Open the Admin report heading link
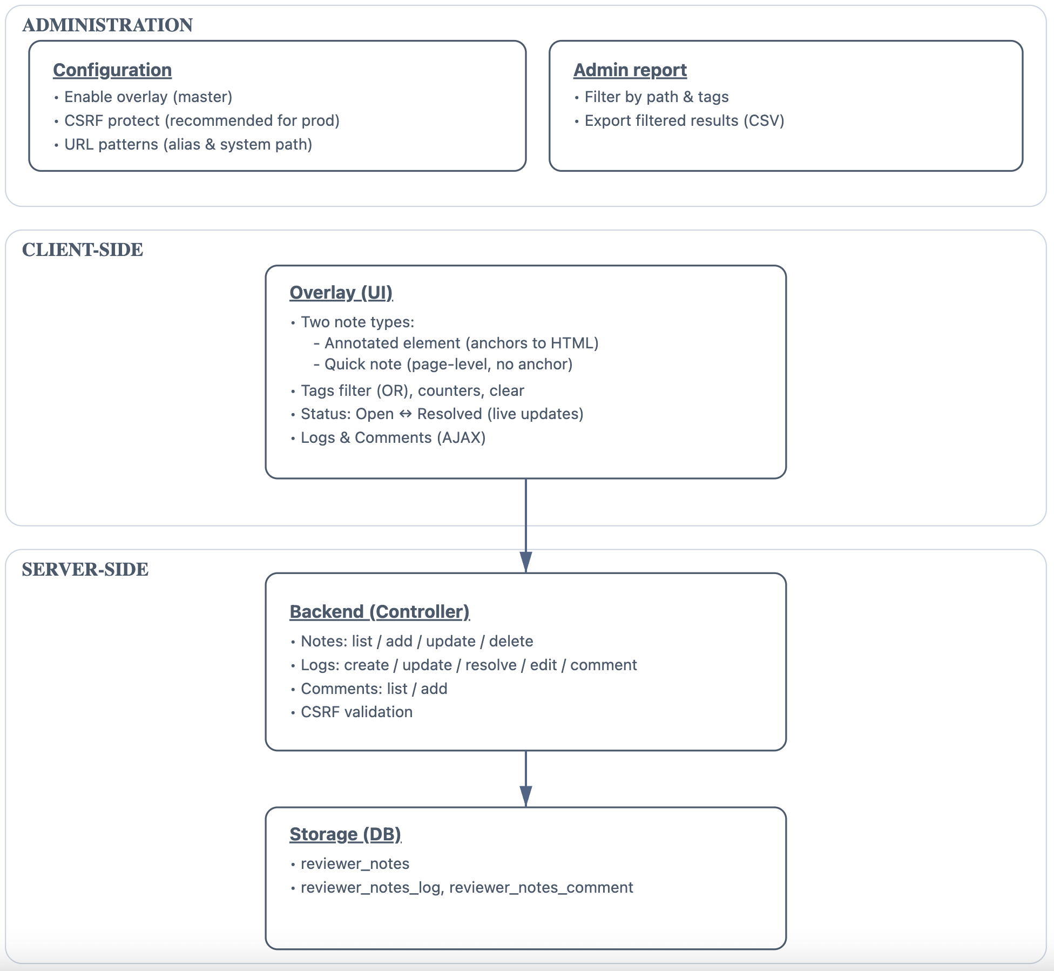Viewport: 1054px width, 971px height. pos(630,70)
